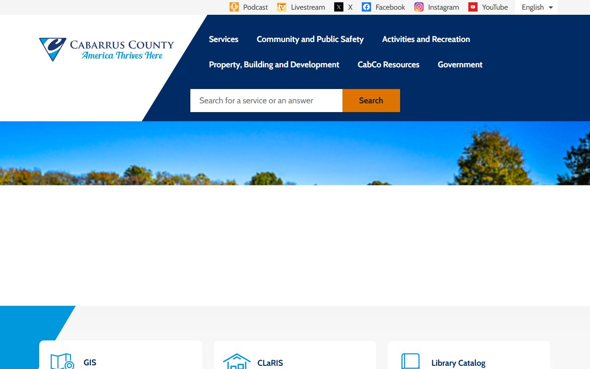
Task: Open the Instagram text link
Action: (x=443, y=7)
